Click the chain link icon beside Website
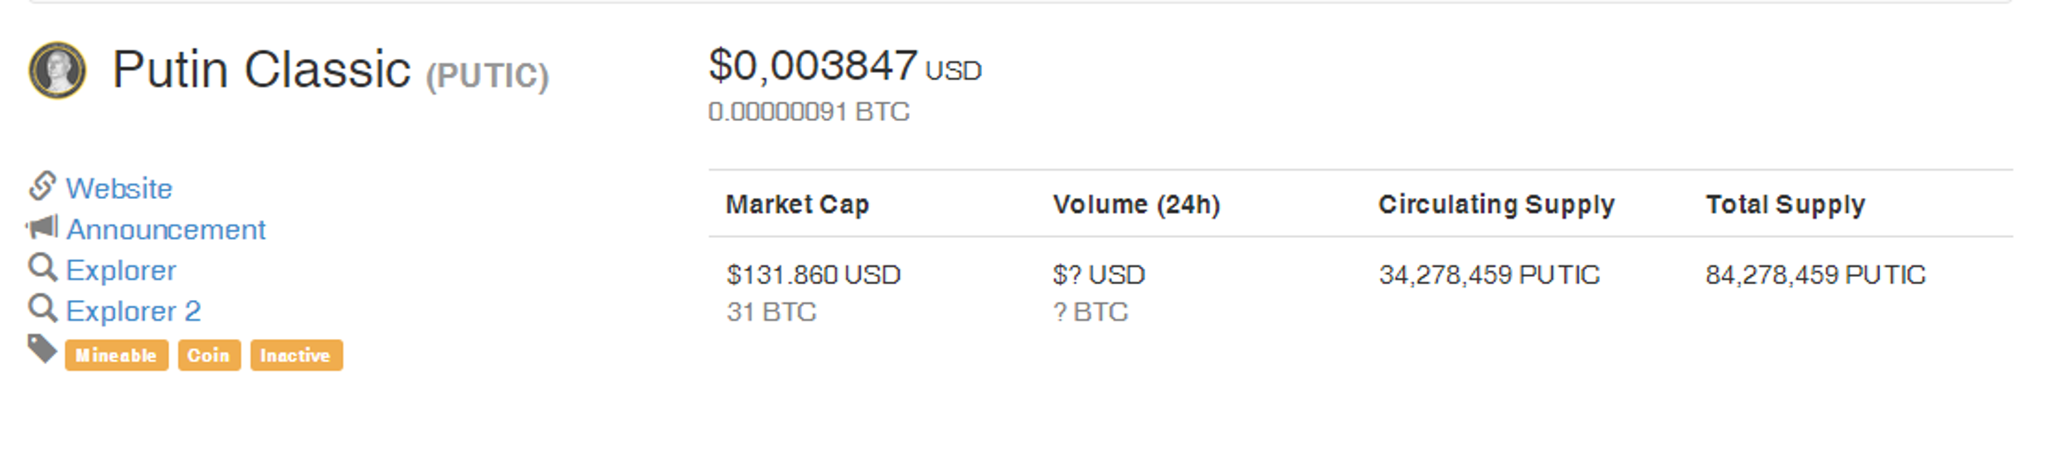Screen dimensions: 2056x460 point(42,186)
